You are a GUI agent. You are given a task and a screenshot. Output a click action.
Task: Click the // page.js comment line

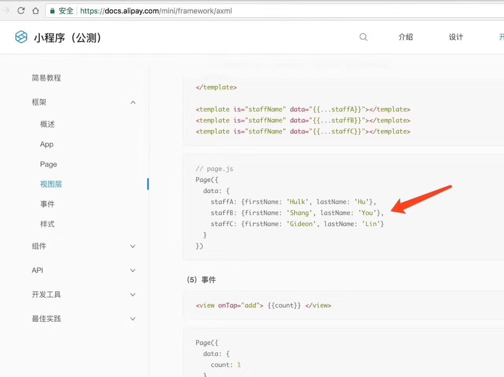pos(214,169)
